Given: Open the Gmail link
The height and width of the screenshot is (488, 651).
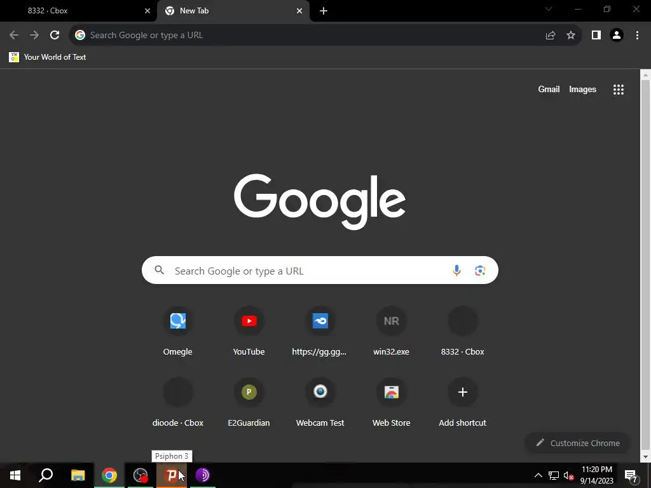Looking at the screenshot, I should 549,89.
